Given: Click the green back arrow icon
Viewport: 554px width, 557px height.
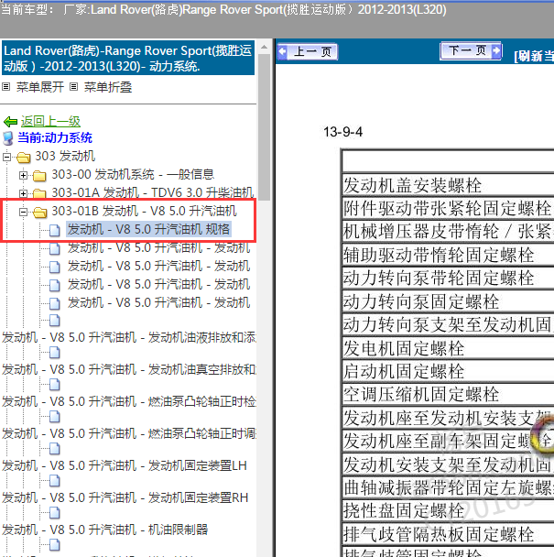Looking at the screenshot, I should point(10,122).
